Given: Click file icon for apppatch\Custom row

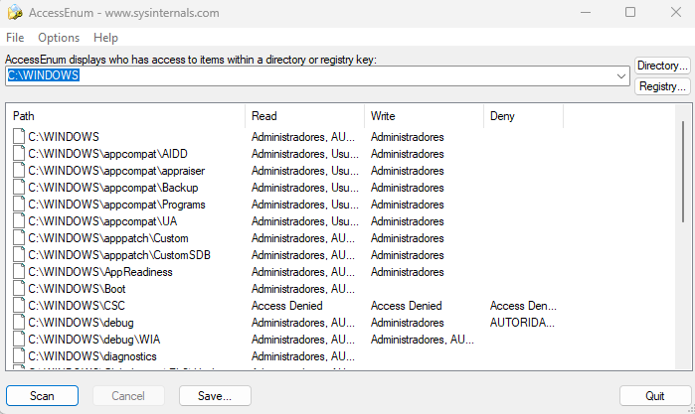Looking at the screenshot, I should pos(19,237).
